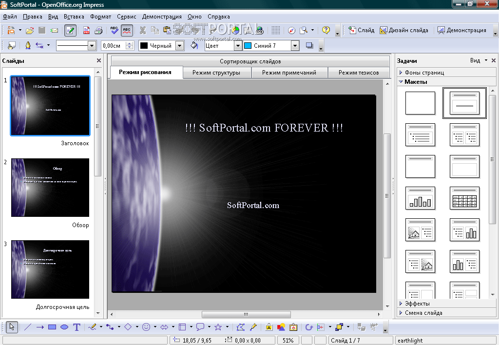Open the New document dropdown arrow
Screen dimensions: 499x345
pyautogui.click(x=19, y=30)
